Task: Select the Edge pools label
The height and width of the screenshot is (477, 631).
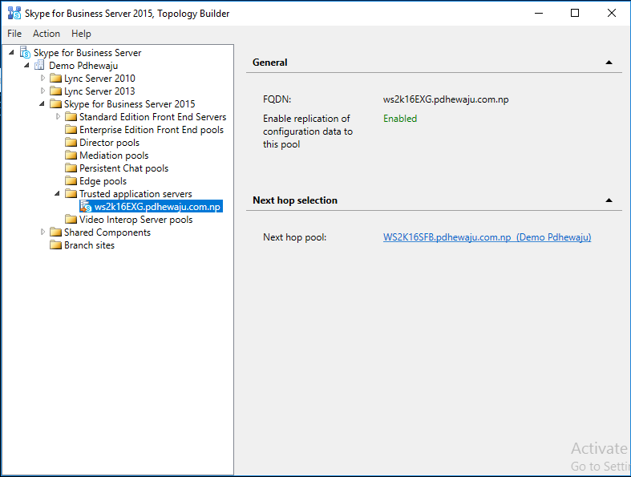Action: click(103, 181)
